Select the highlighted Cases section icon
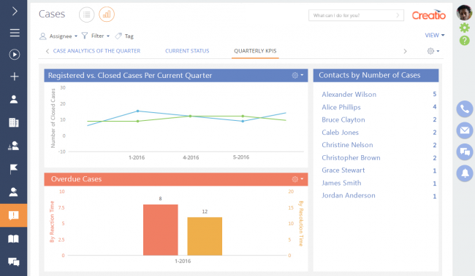This screenshot has width=475, height=276. tap(14, 216)
